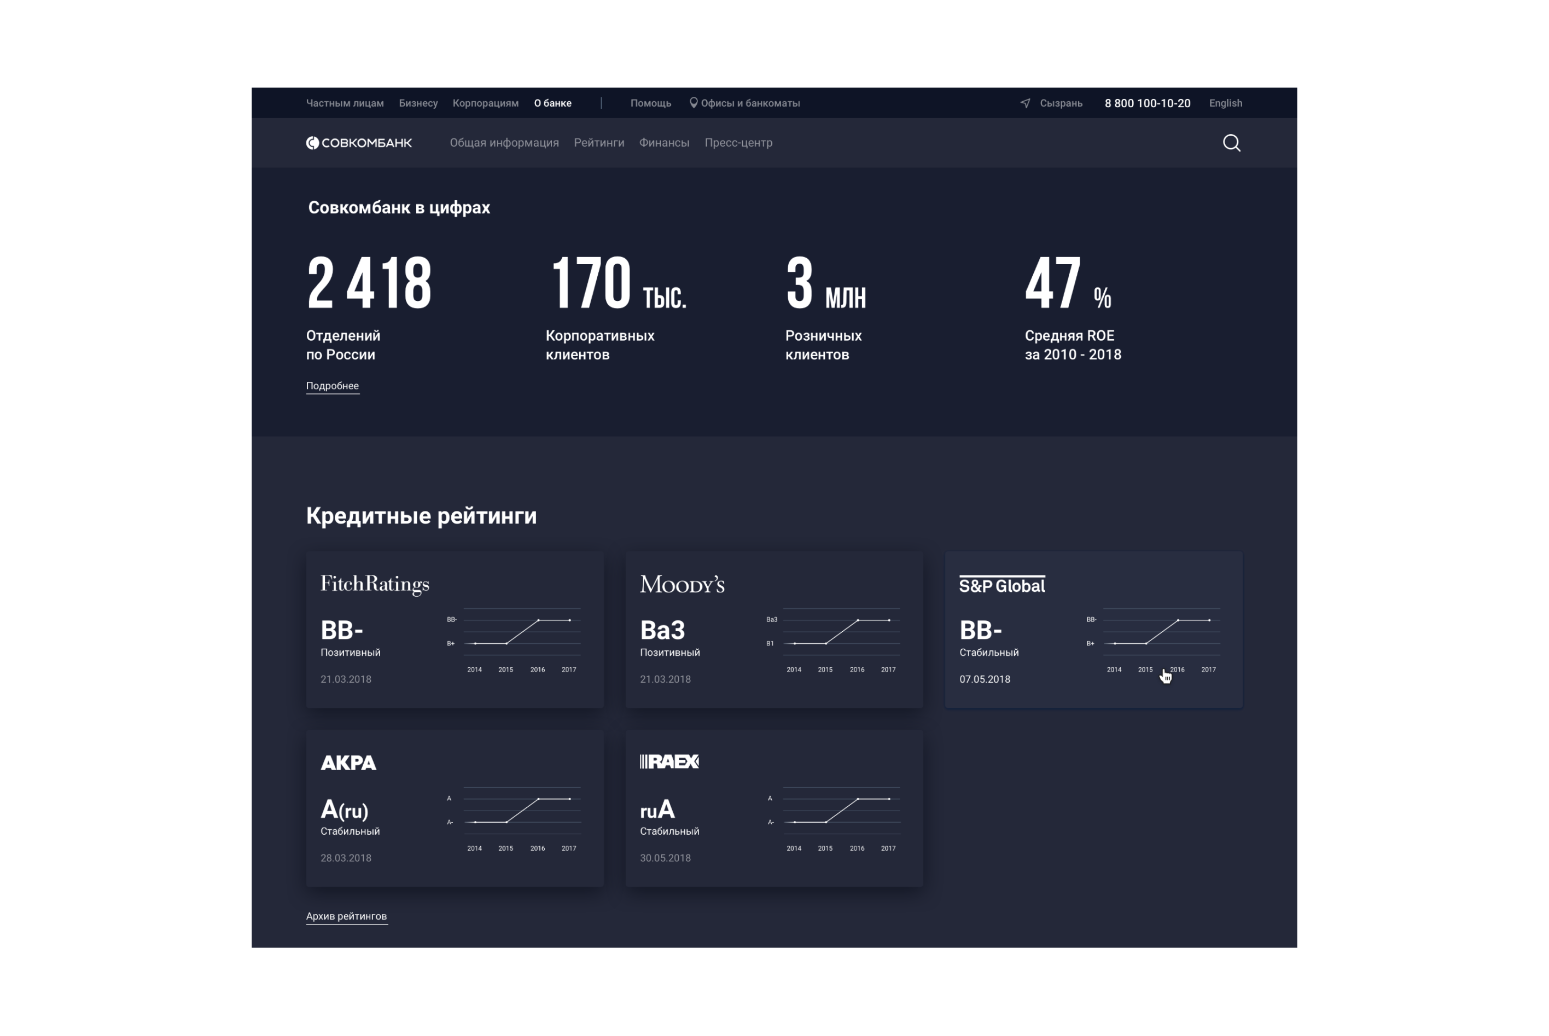Click the Отделений по России label

343,345
